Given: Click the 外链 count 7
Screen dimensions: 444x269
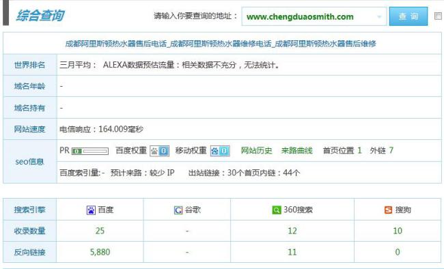Looking at the screenshot, I should click(x=391, y=150).
